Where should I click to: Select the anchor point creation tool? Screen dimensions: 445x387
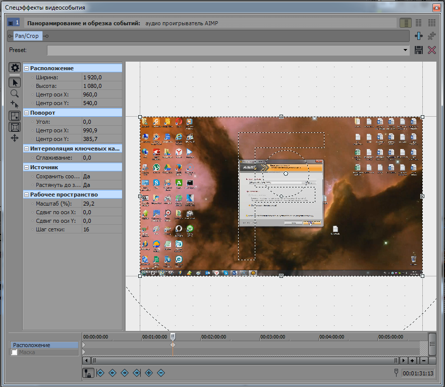click(x=15, y=104)
